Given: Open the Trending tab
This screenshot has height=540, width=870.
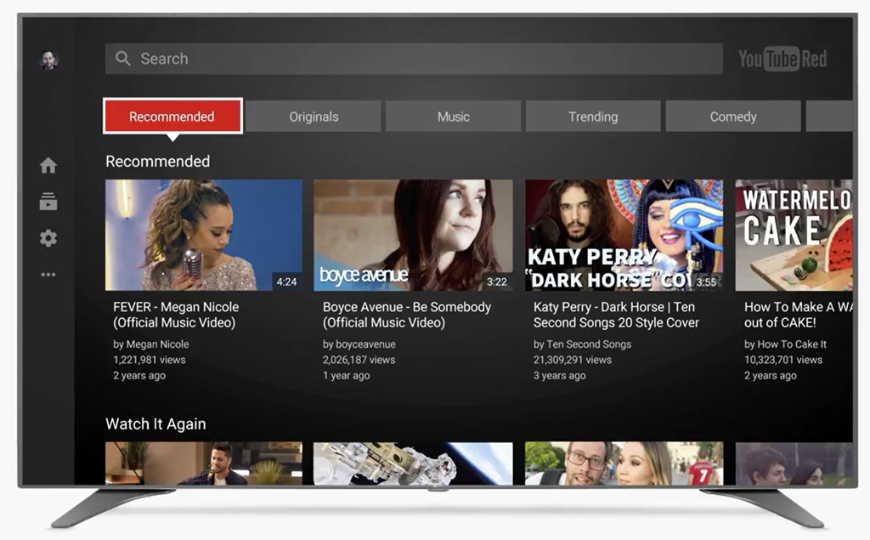Looking at the screenshot, I should pyautogui.click(x=593, y=117).
